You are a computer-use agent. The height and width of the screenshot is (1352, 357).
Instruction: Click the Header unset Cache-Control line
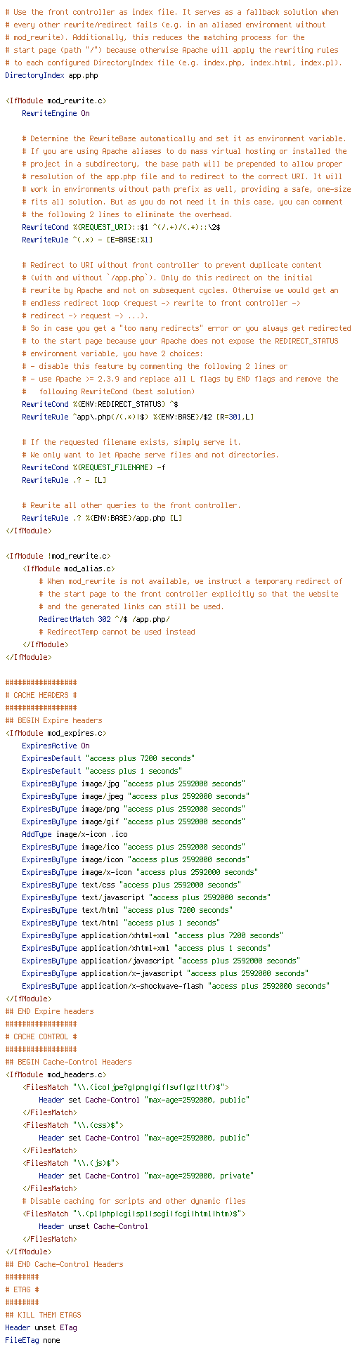click(x=93, y=1226)
